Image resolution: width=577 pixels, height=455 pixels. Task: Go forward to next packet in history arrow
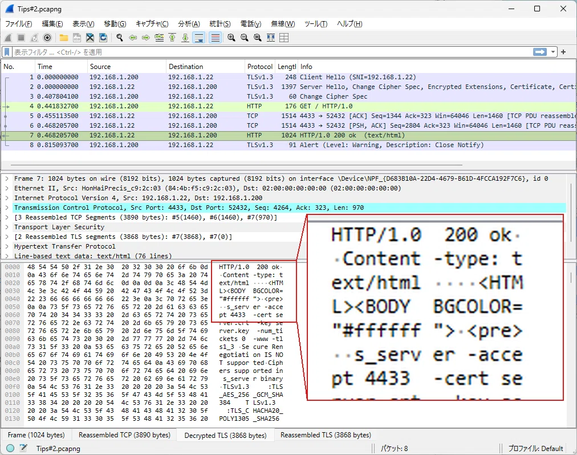click(146, 38)
